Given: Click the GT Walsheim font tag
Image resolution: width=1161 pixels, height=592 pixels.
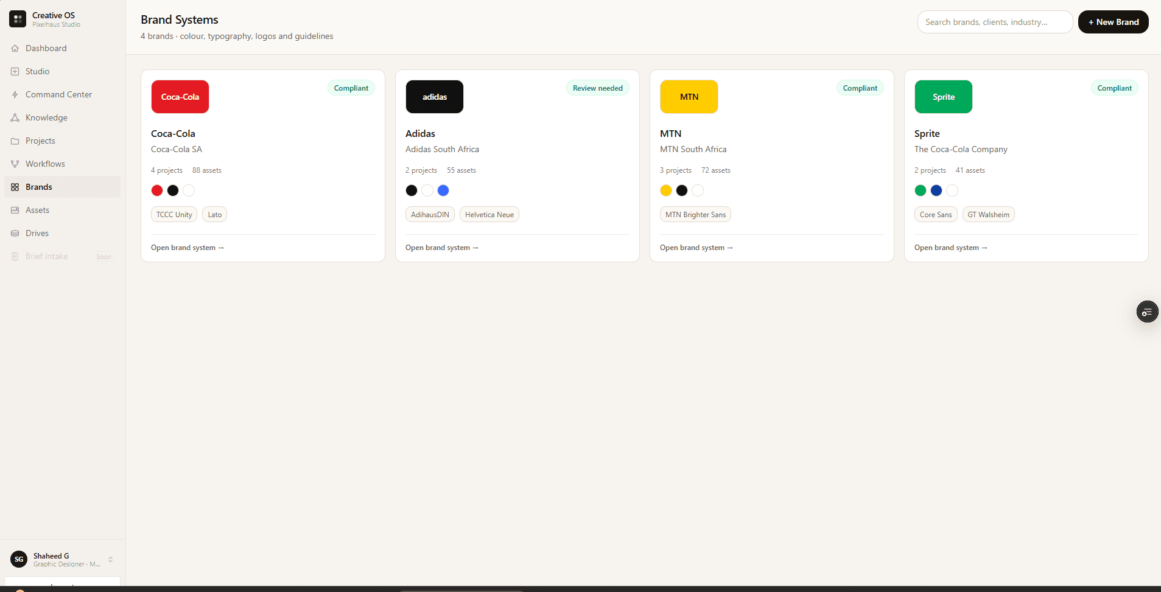Looking at the screenshot, I should 989,215.
